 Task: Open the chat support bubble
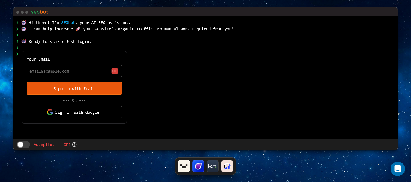point(398,169)
